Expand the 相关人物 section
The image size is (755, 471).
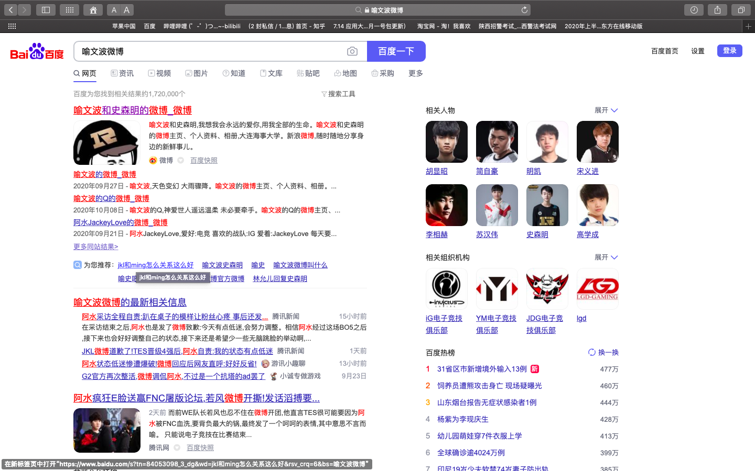[607, 110]
